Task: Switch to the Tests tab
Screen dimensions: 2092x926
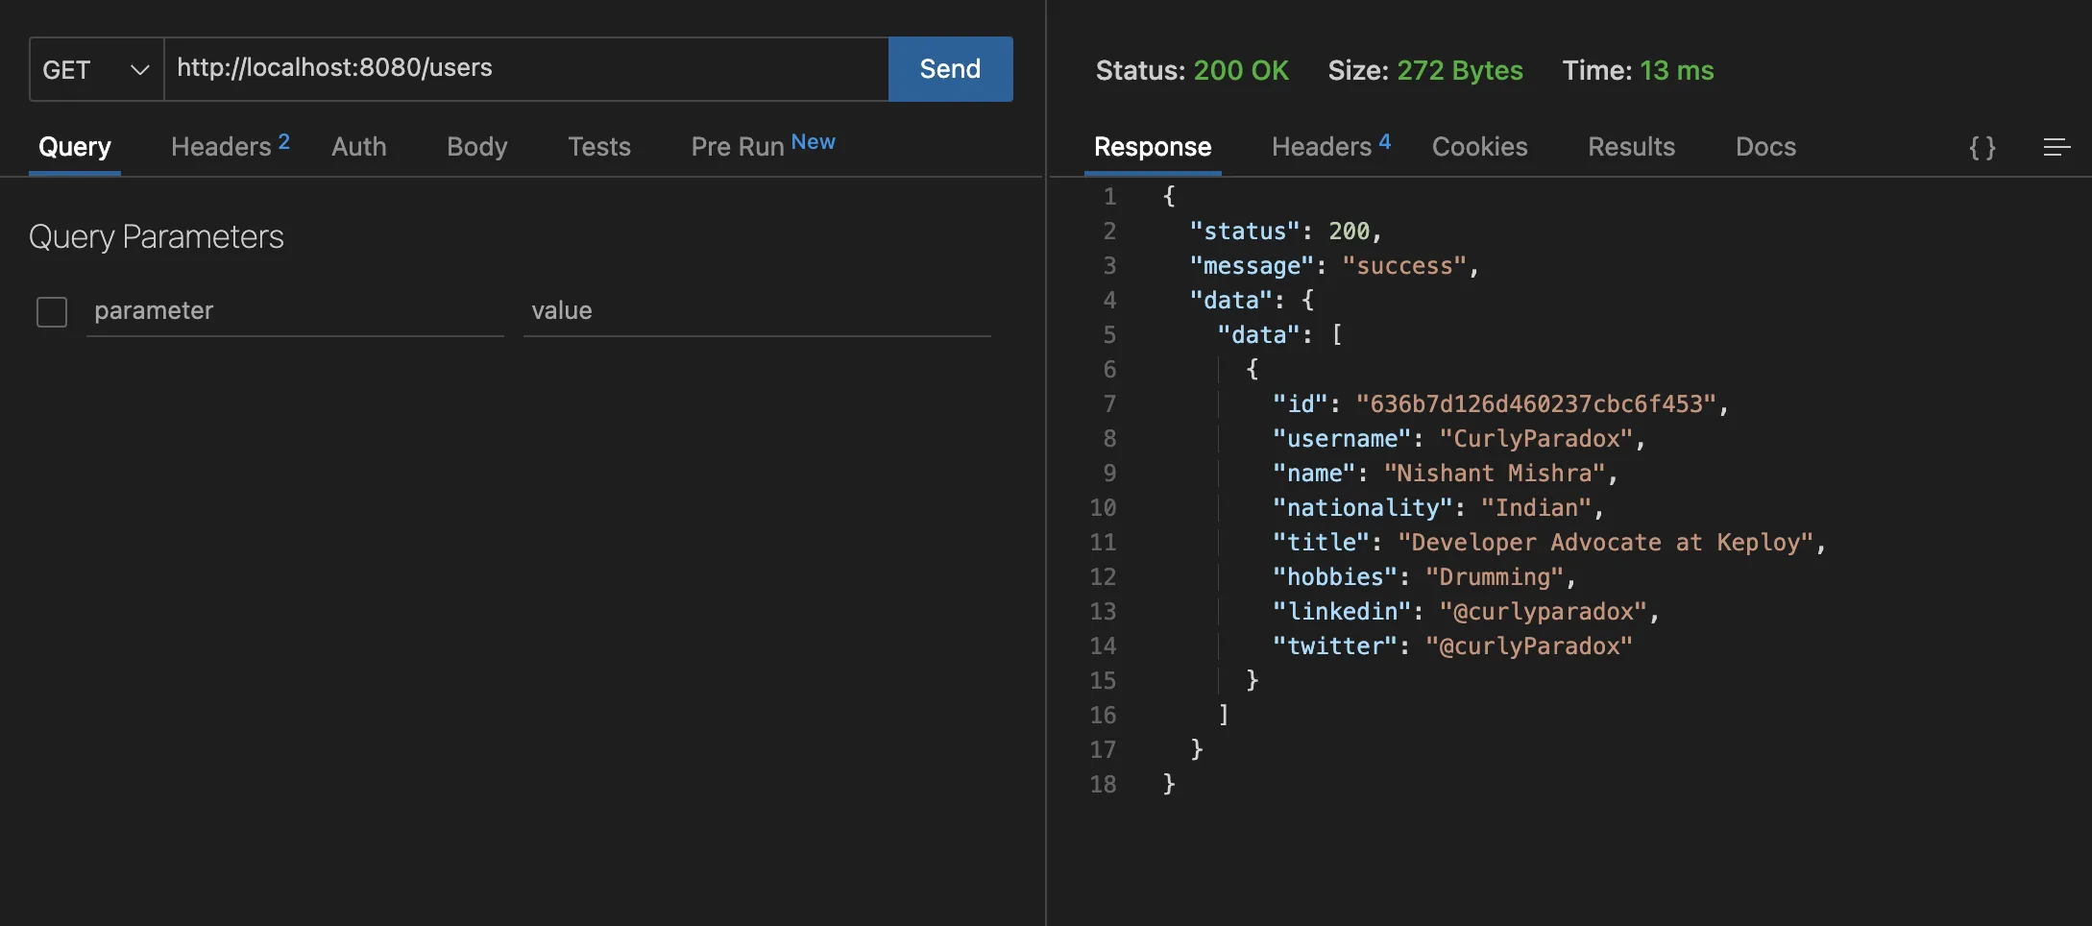Action: [x=599, y=147]
